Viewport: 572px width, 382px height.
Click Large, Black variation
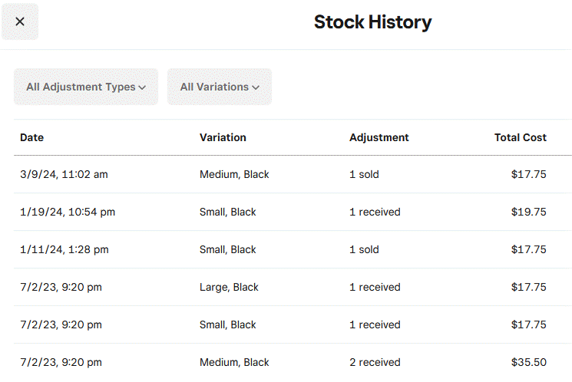pos(229,287)
